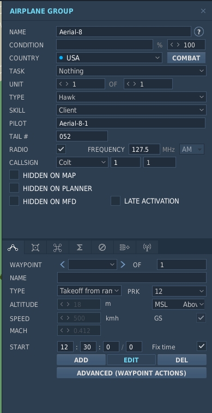Click the CONDITION stepper showing 100
Screen dimensions: 212x413
186,45
